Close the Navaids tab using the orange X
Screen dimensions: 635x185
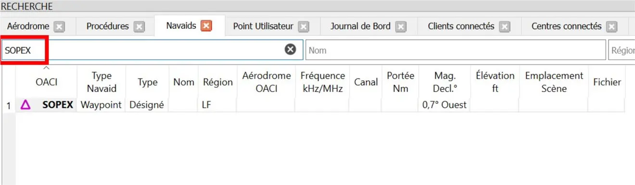[206, 26]
